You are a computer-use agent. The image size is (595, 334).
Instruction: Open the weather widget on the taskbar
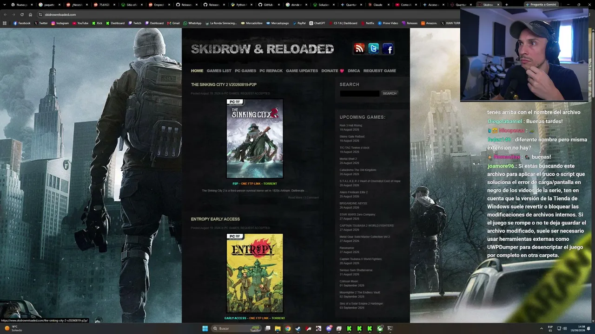[x=14, y=328]
